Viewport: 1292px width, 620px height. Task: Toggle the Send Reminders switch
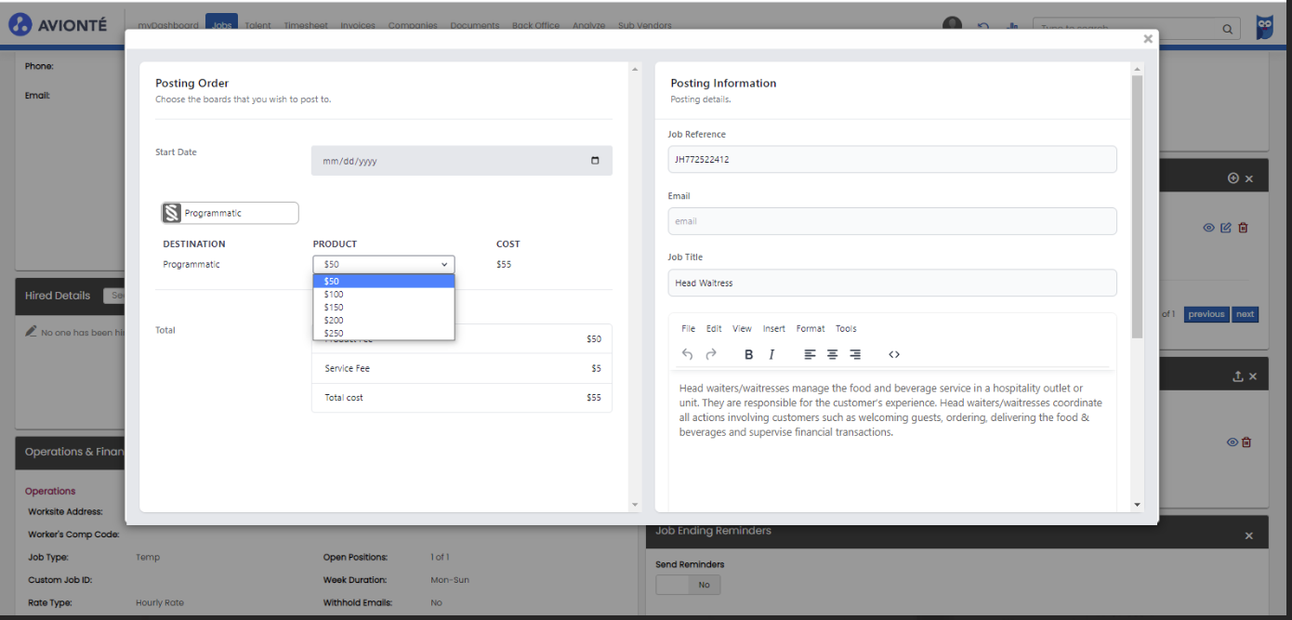pyautogui.click(x=688, y=585)
